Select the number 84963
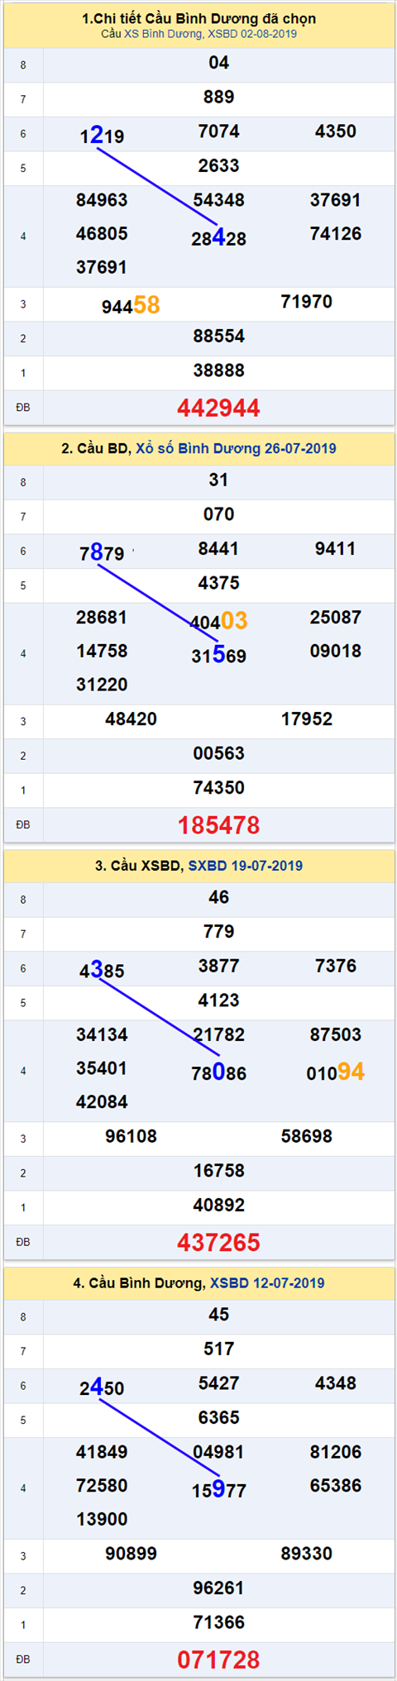Viewport: 397px width, 1681px height. click(102, 200)
